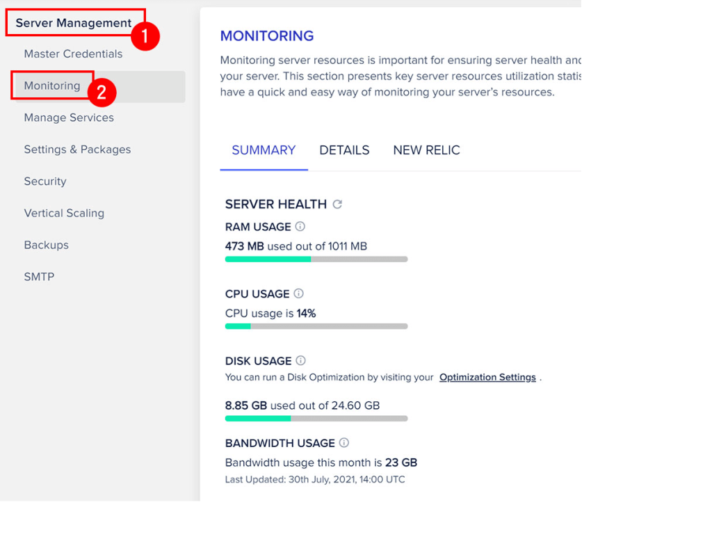Viewport: 712px width, 548px height.
Task: Open Settings & Packages section
Action: click(77, 150)
